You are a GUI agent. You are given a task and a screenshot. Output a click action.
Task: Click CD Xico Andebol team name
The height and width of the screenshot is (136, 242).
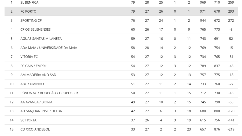click(x=35, y=129)
